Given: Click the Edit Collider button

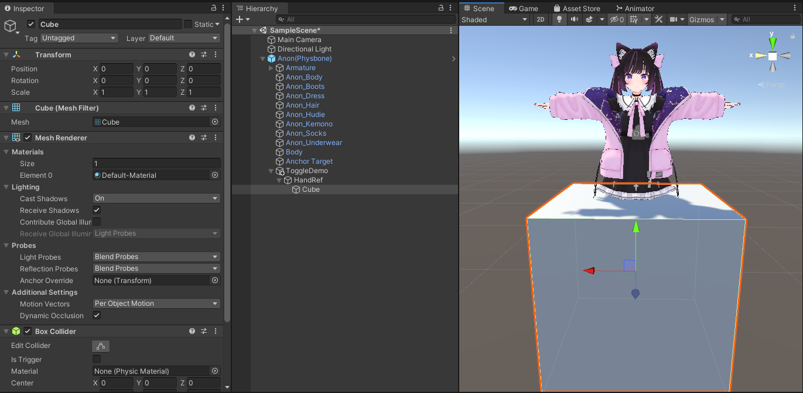Looking at the screenshot, I should point(101,346).
